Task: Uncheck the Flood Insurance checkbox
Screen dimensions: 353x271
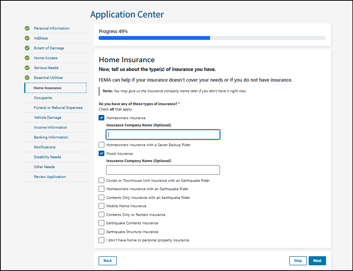Action: 101,154
